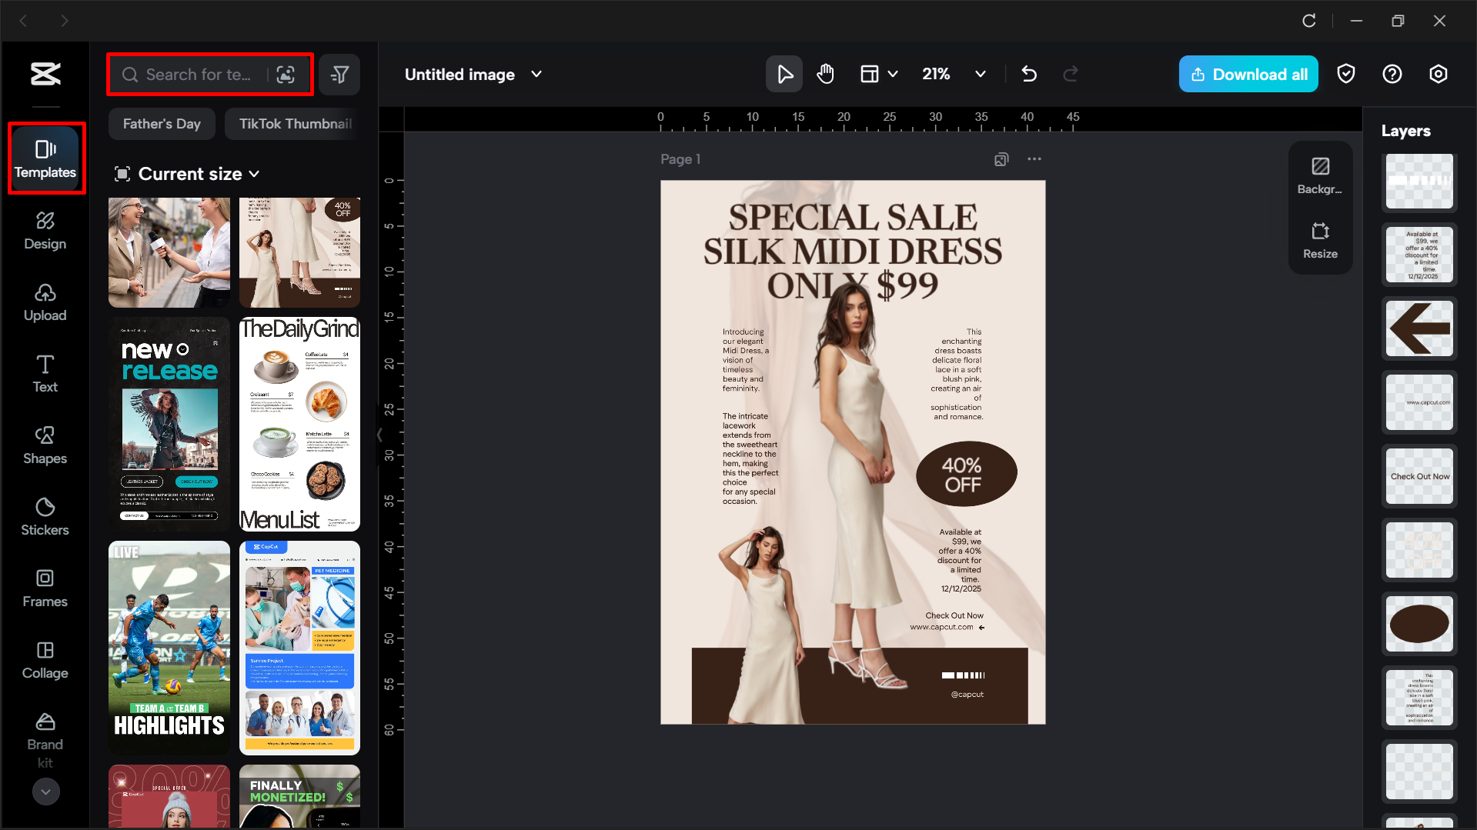Open the Frames panel
The width and height of the screenshot is (1477, 830).
pyautogui.click(x=45, y=588)
